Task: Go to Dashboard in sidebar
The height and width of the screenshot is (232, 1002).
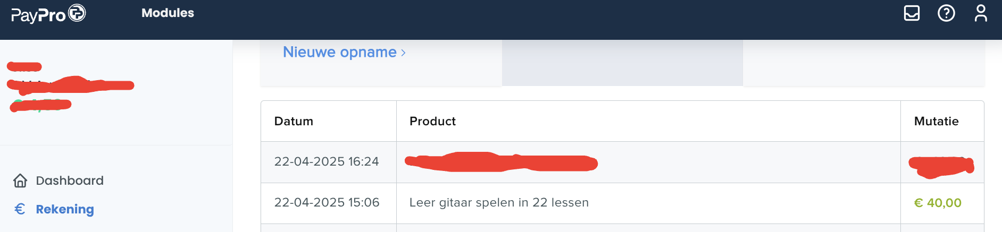Action: pos(70,181)
